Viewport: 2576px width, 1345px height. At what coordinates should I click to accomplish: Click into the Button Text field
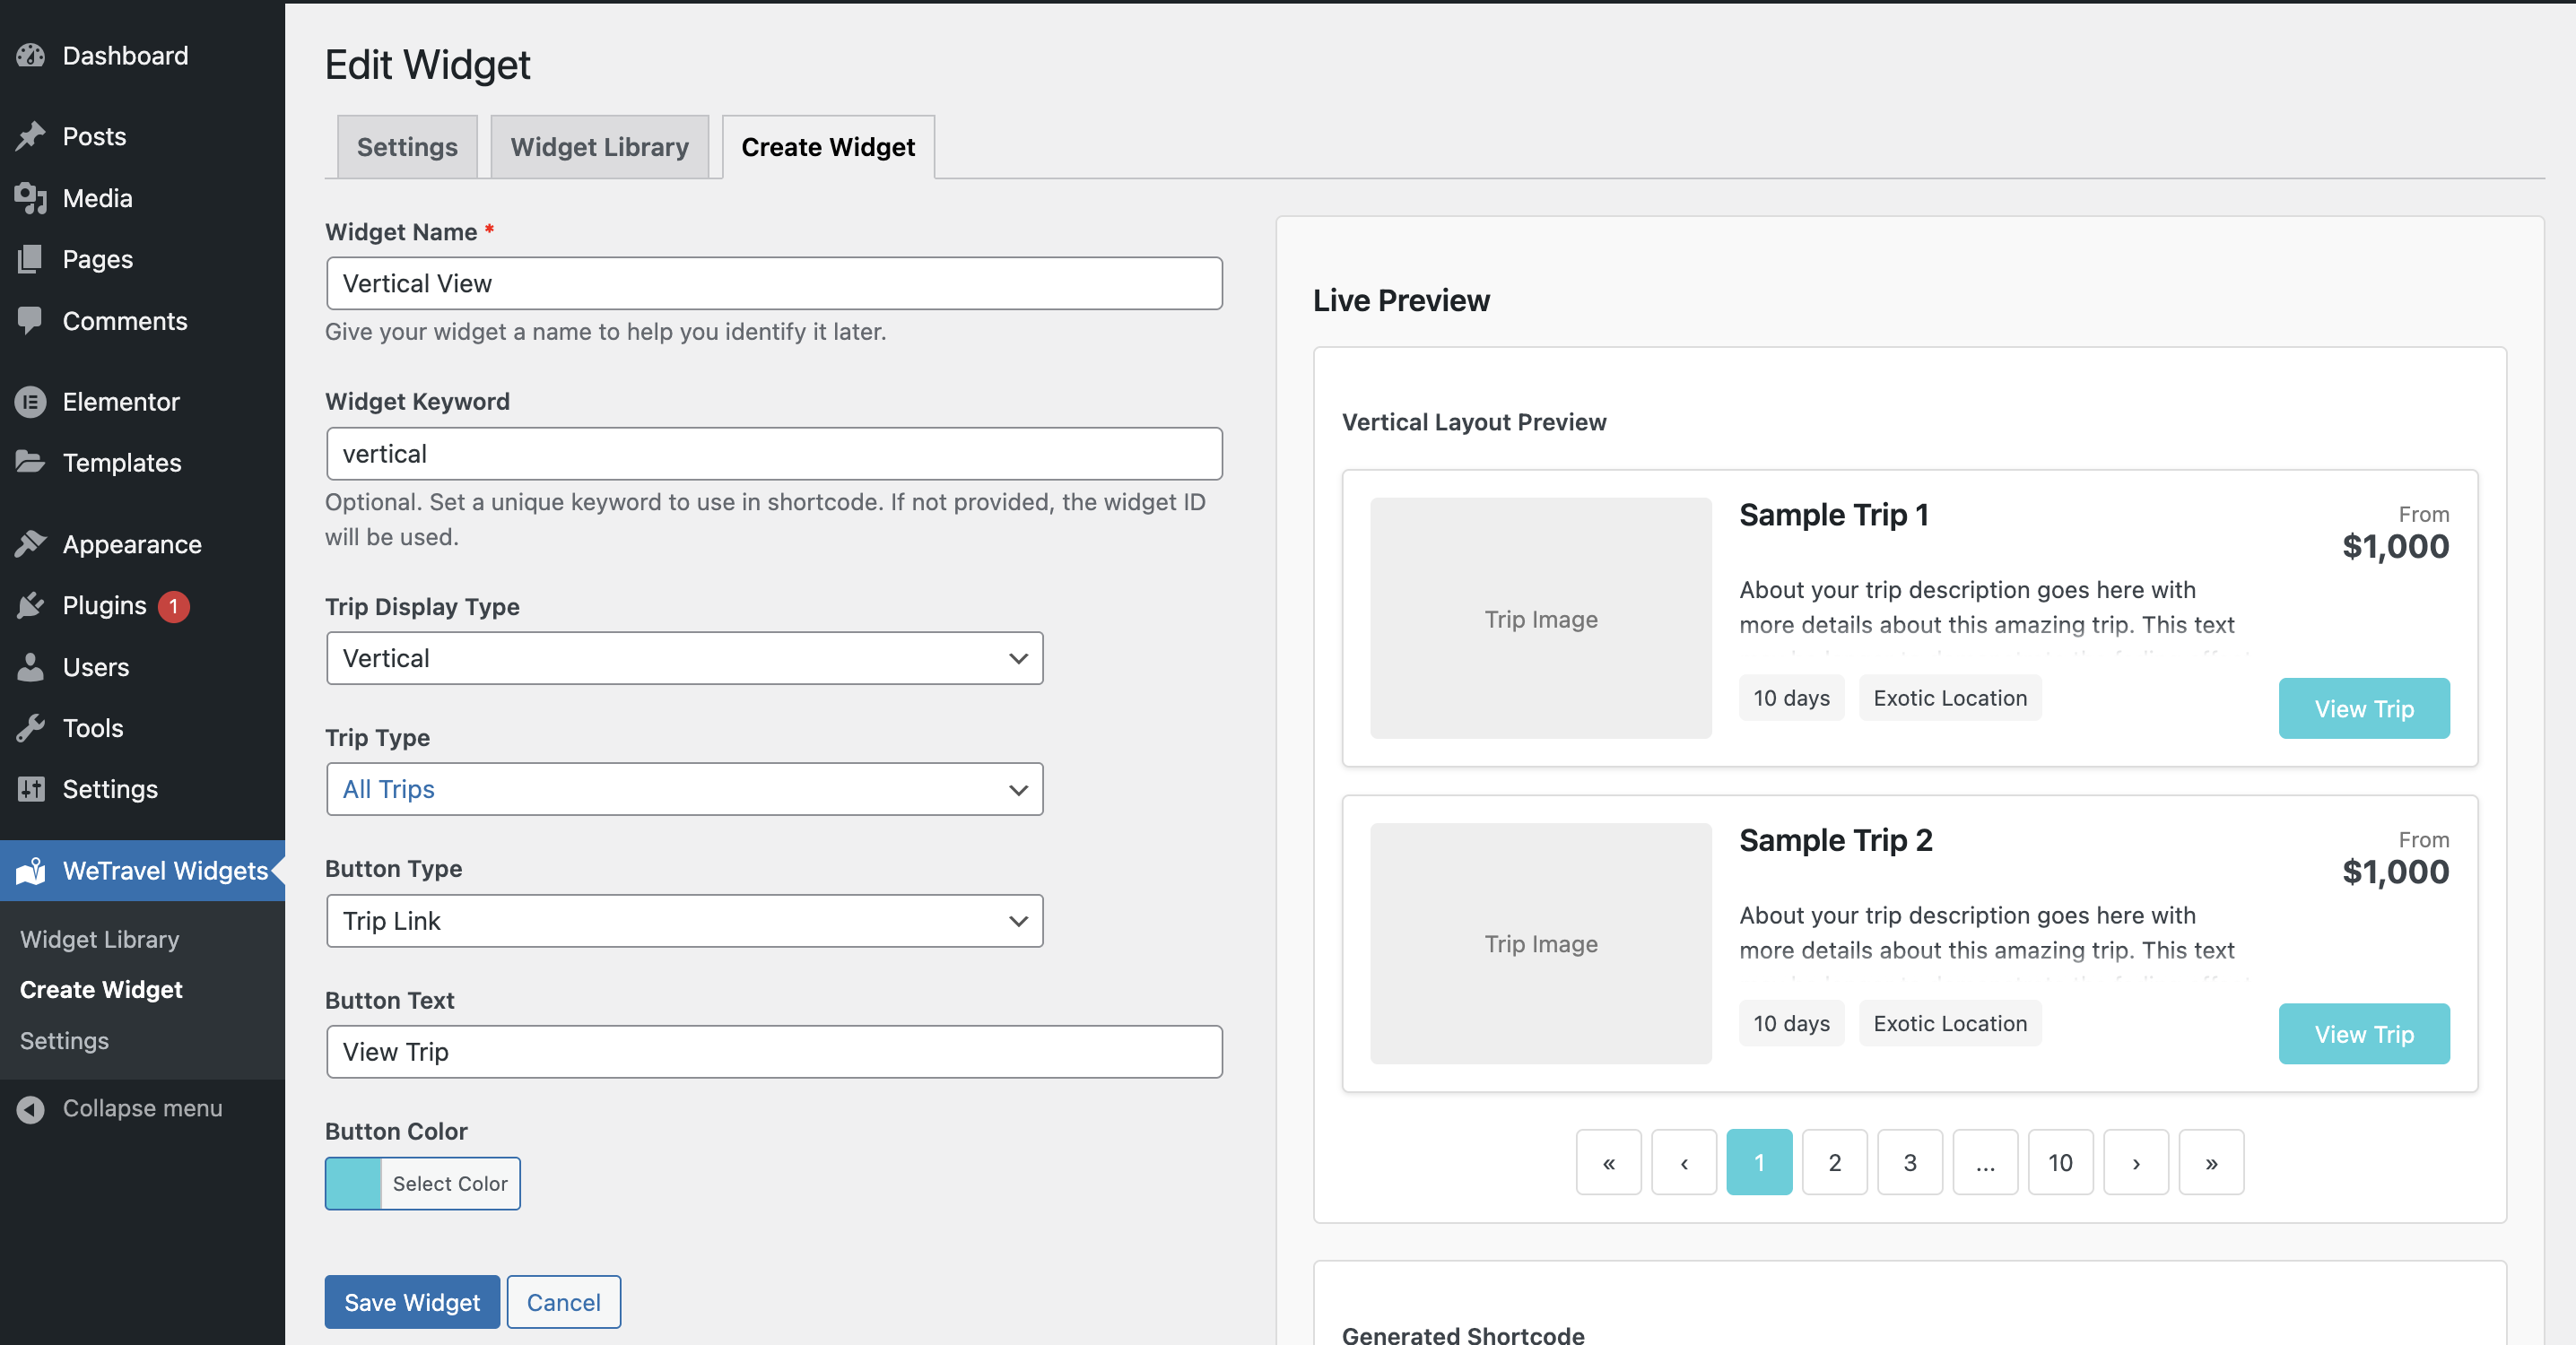(774, 1051)
